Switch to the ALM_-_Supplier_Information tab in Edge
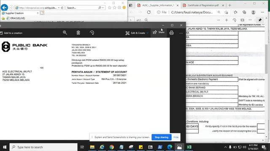This screenshot has height=151, width=270. pos(158,5)
